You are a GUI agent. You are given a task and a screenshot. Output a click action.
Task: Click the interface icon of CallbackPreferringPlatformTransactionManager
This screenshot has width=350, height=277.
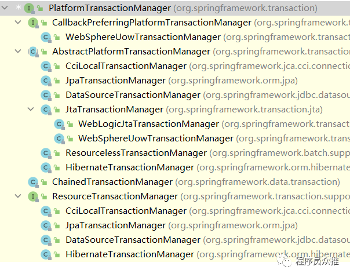(33, 23)
